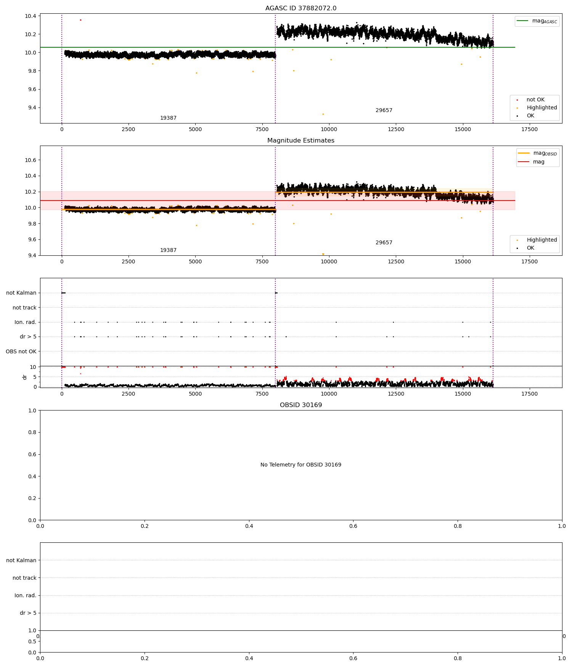572x667 pixels.
Task: Click 'not track' row label in third plot
Action: [x=24, y=308]
